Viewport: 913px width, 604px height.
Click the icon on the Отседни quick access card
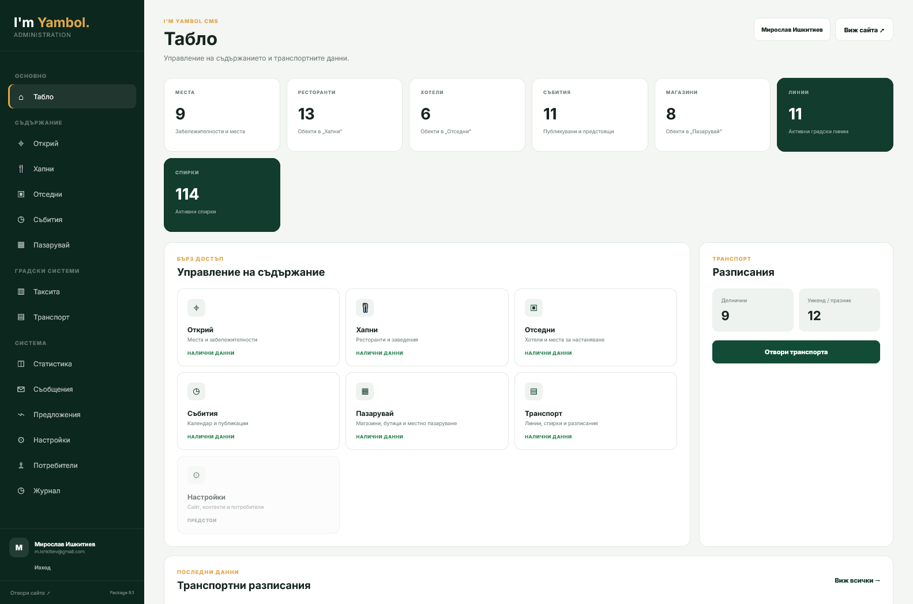tap(533, 308)
